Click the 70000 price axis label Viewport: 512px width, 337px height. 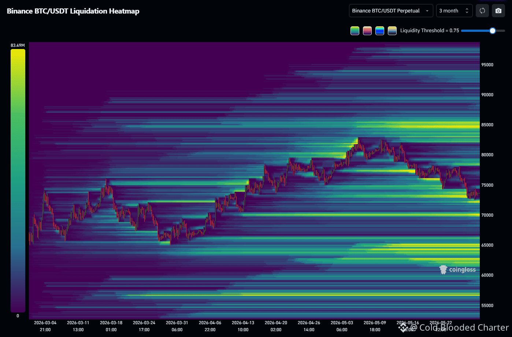click(x=487, y=215)
